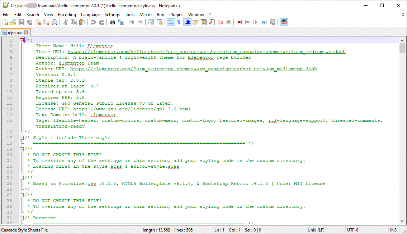Run DSpellCheck via the ABC icon
Viewport: 407px width, 234px height.
(284, 22)
